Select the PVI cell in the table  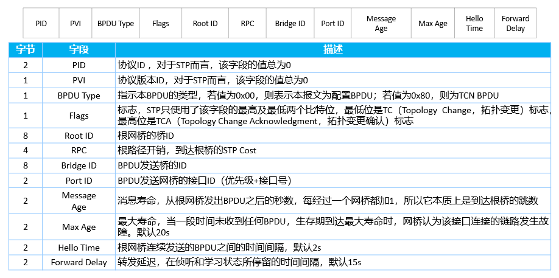pos(79,80)
